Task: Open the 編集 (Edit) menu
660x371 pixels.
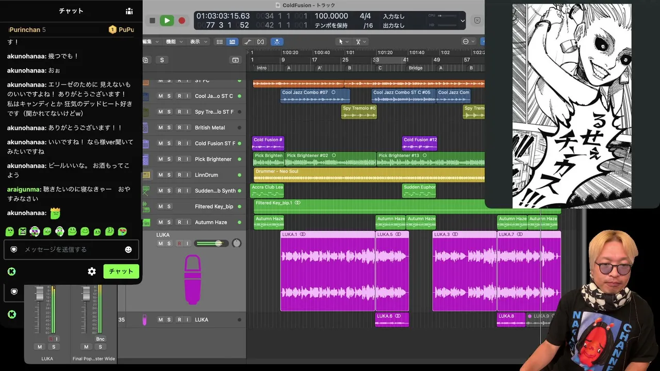Action: 150,42
